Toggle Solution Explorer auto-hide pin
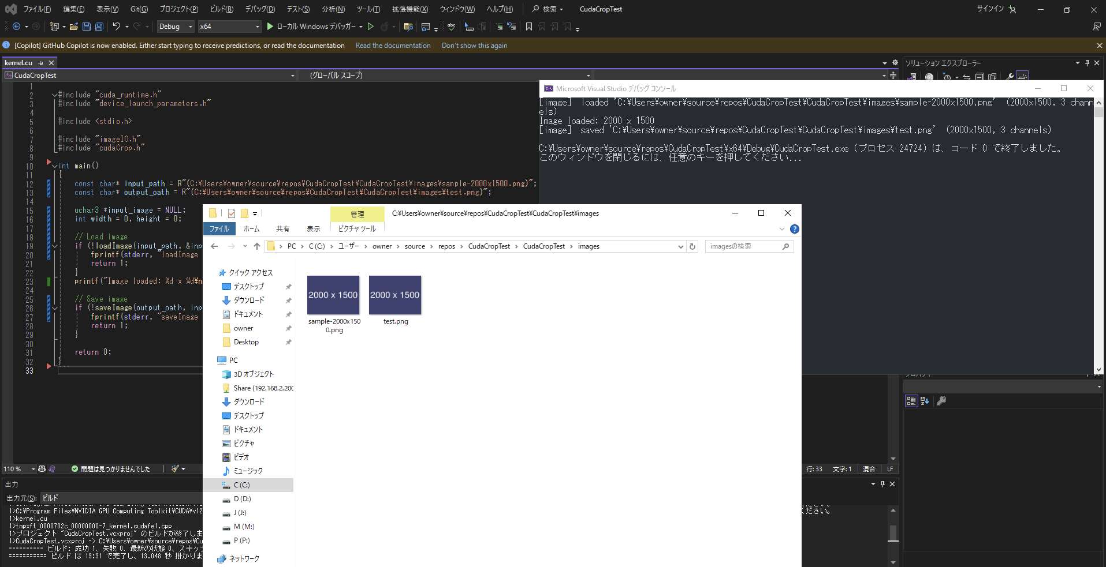The width and height of the screenshot is (1106, 567). coord(1087,63)
